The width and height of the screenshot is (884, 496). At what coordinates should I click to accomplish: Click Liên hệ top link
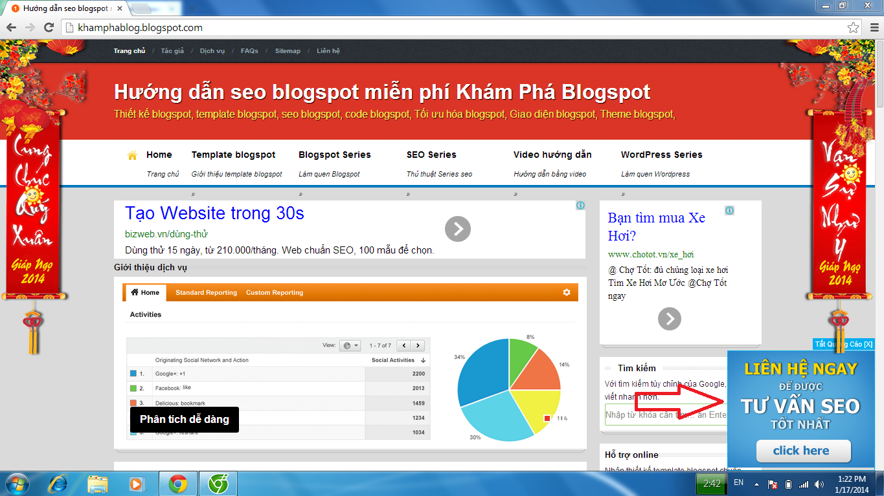point(328,51)
